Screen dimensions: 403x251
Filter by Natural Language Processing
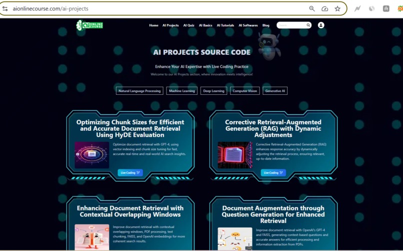point(139,91)
